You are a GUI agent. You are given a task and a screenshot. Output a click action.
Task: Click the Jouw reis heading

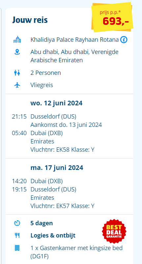(x=30, y=20)
